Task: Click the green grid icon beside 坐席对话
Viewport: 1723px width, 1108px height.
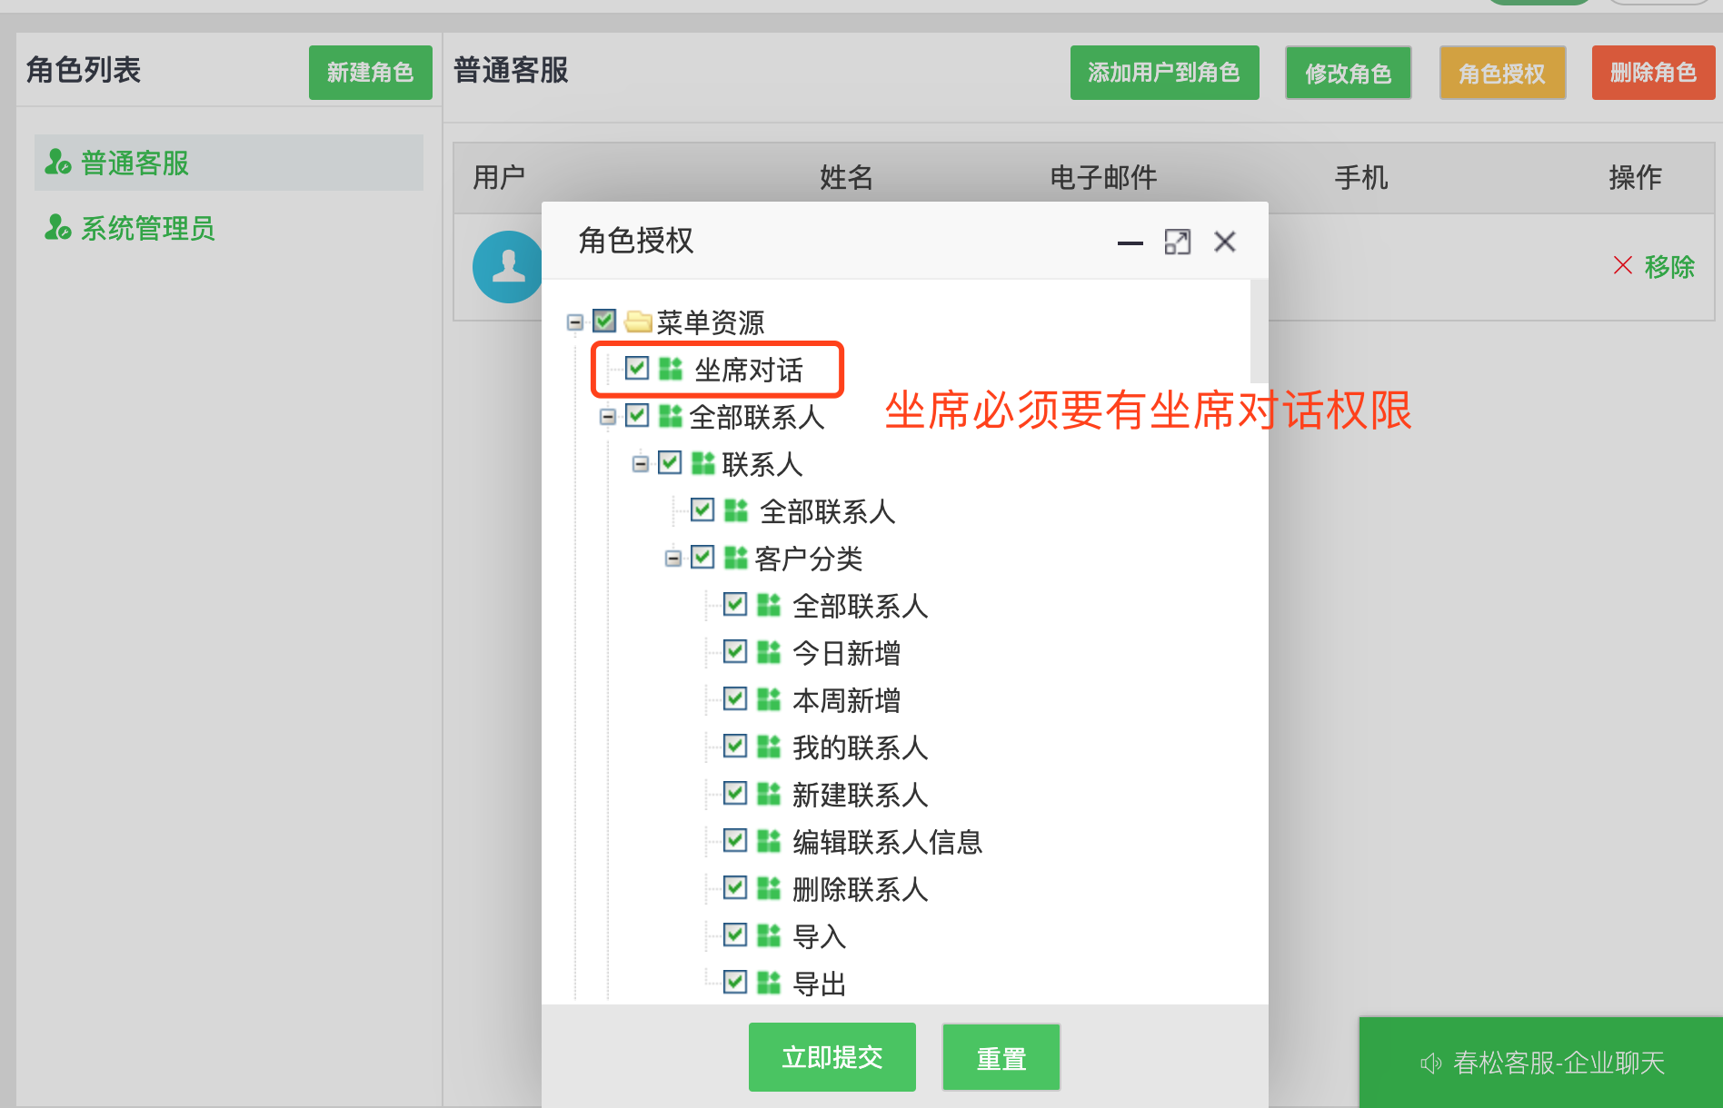Action: tap(671, 369)
